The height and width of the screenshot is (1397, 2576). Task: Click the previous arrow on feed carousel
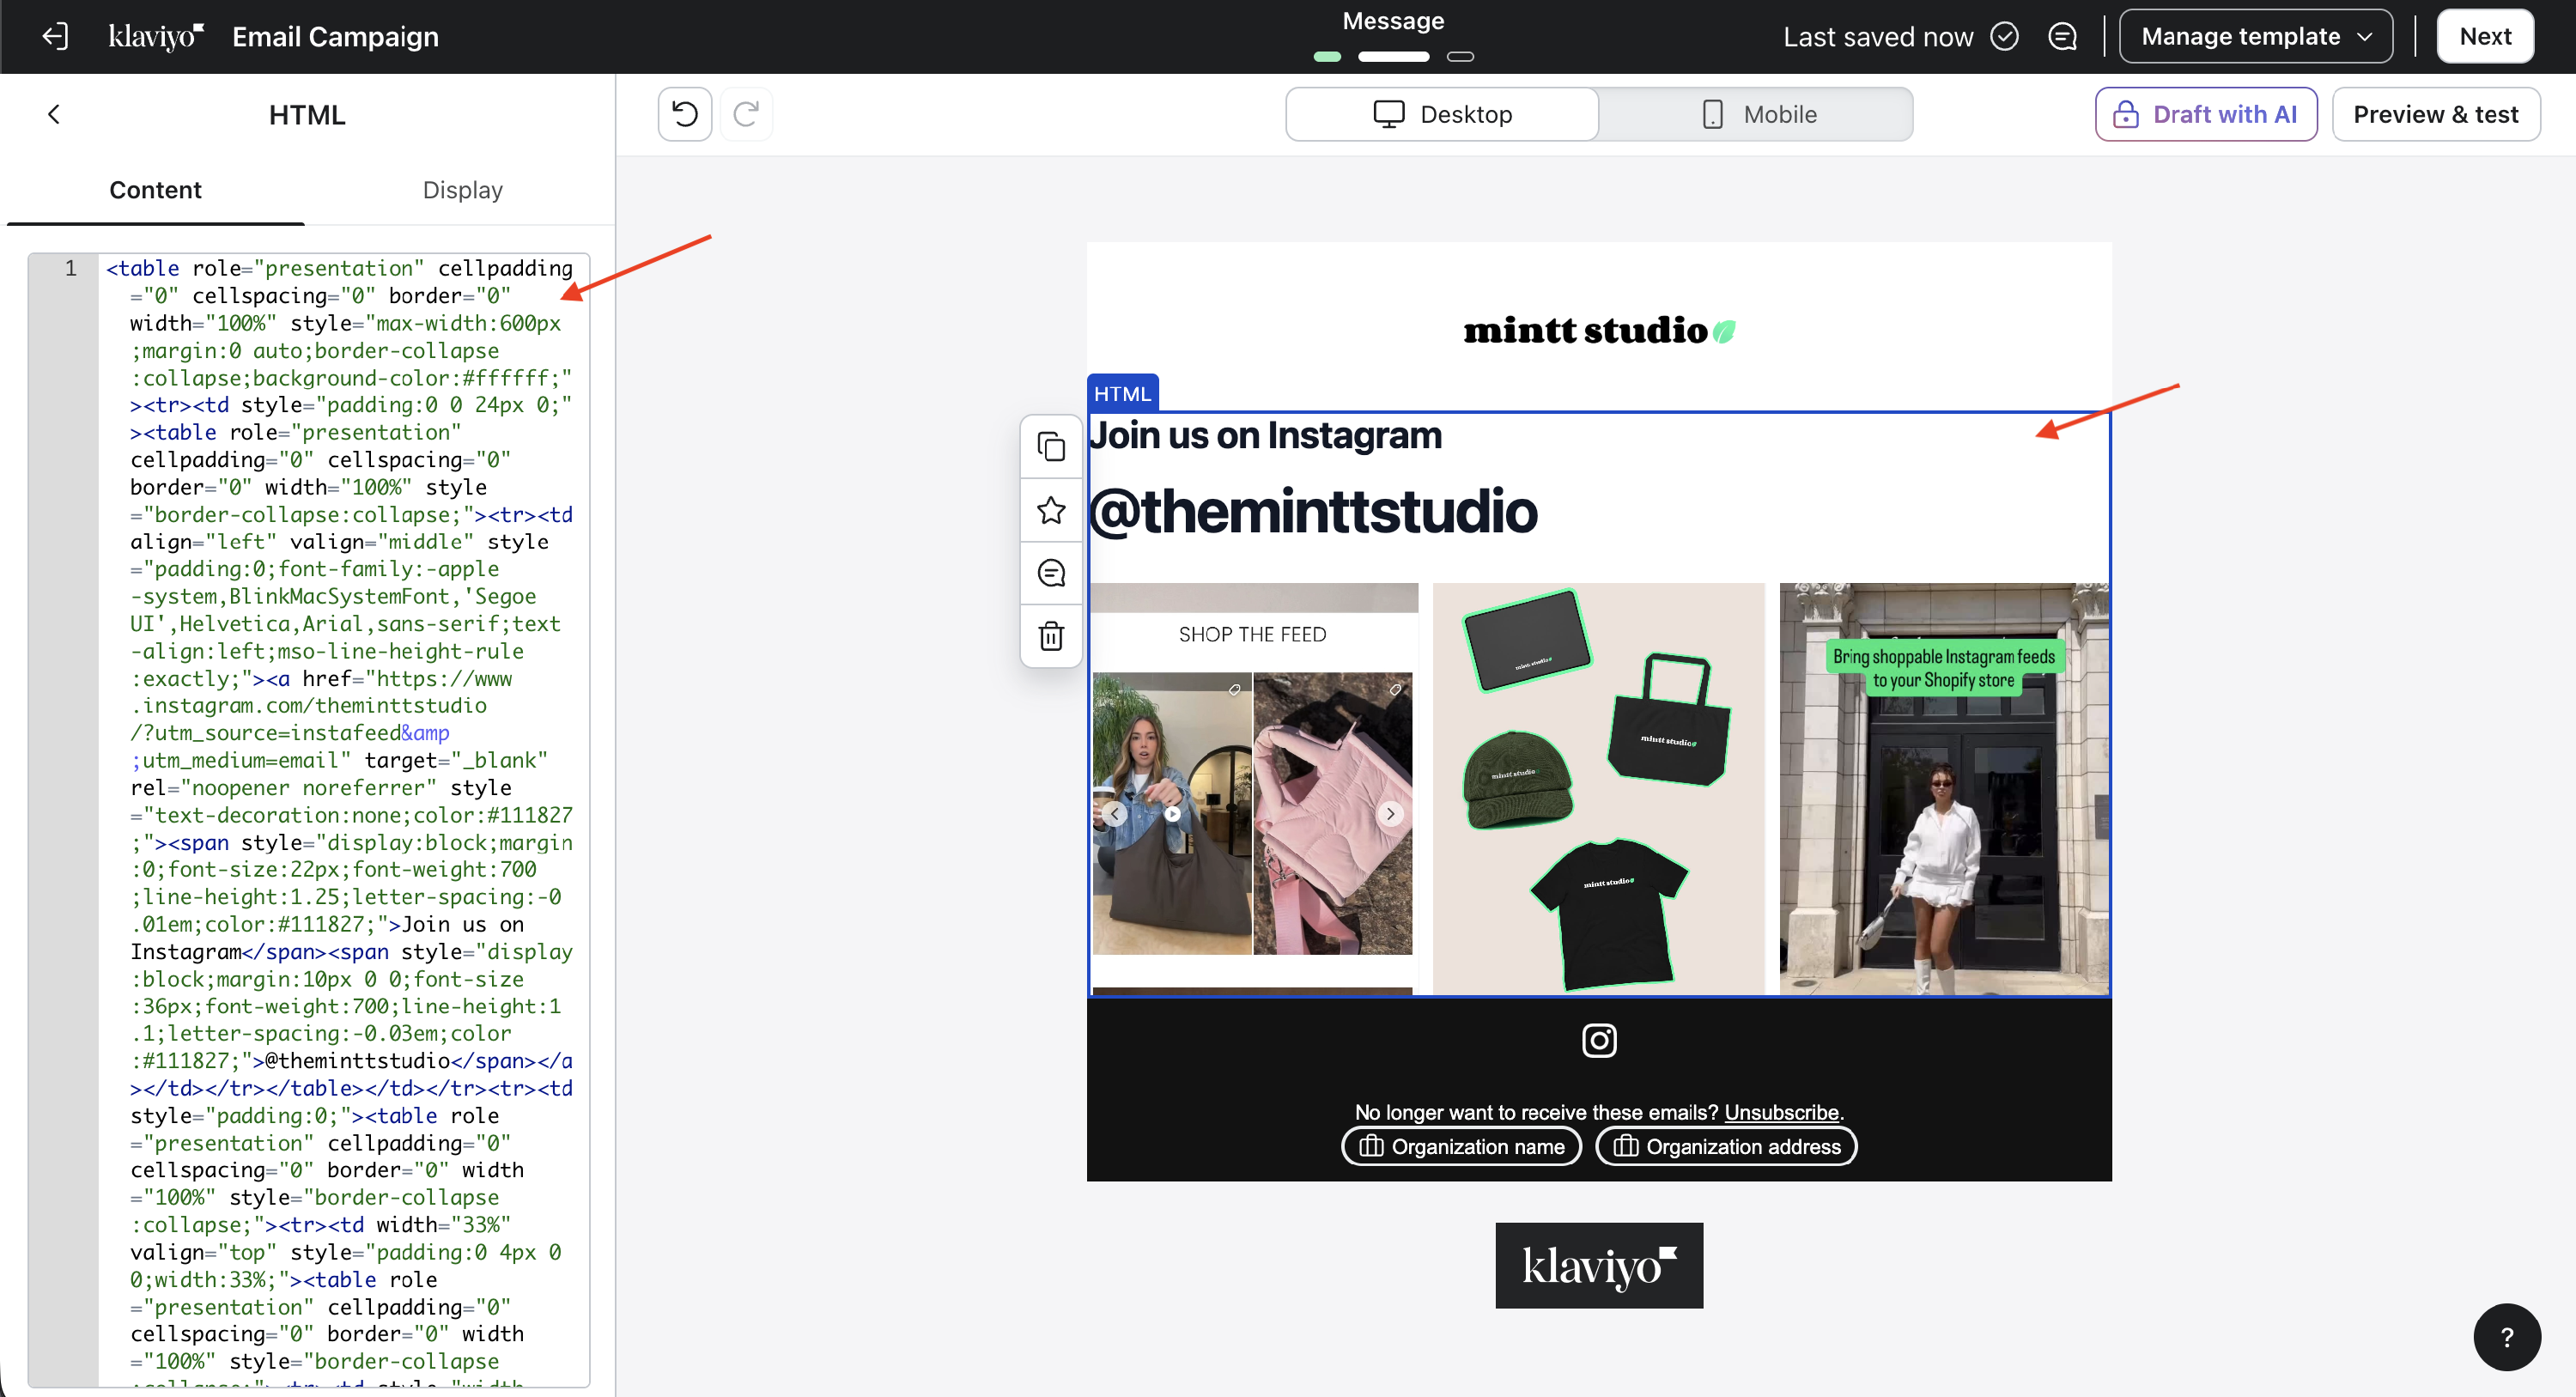pyautogui.click(x=1115, y=814)
